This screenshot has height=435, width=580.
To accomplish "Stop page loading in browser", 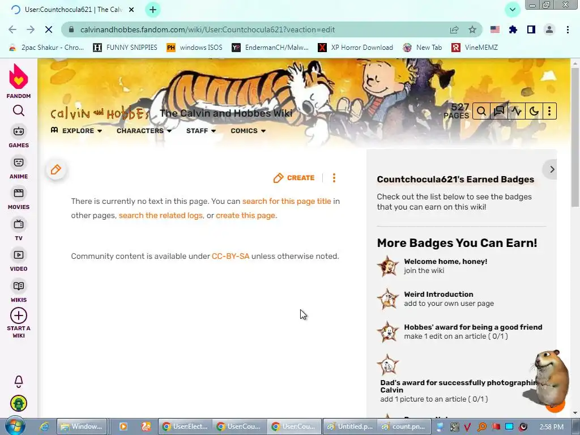I will pos(49,29).
